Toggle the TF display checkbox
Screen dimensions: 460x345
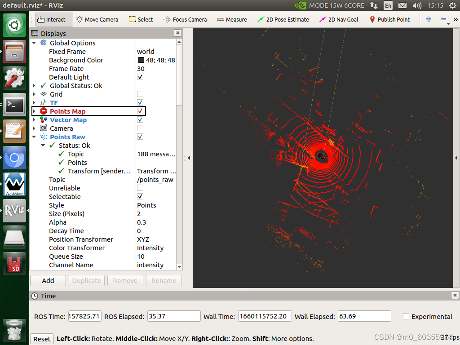click(x=140, y=102)
